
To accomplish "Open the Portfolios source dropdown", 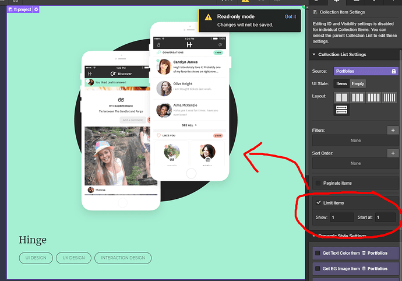I will tap(366, 71).
